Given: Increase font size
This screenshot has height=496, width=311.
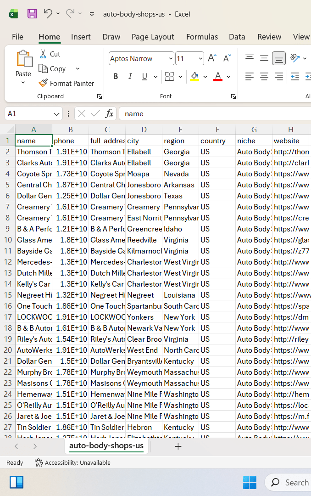Looking at the screenshot, I should pyautogui.click(x=212, y=58).
